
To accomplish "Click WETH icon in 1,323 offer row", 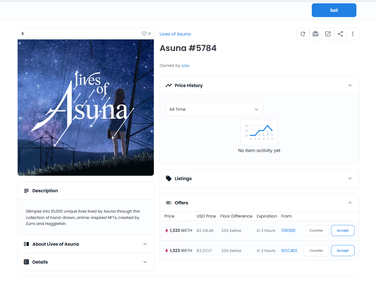I will (166, 251).
